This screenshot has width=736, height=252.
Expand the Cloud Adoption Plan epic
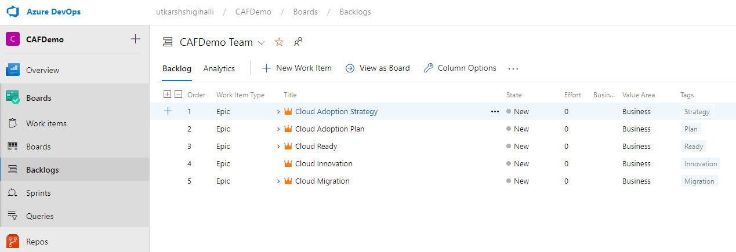point(278,129)
